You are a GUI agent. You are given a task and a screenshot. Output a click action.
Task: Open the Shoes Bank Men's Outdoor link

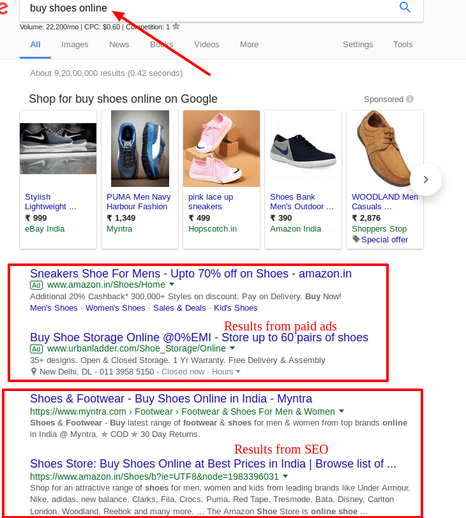[302, 202]
